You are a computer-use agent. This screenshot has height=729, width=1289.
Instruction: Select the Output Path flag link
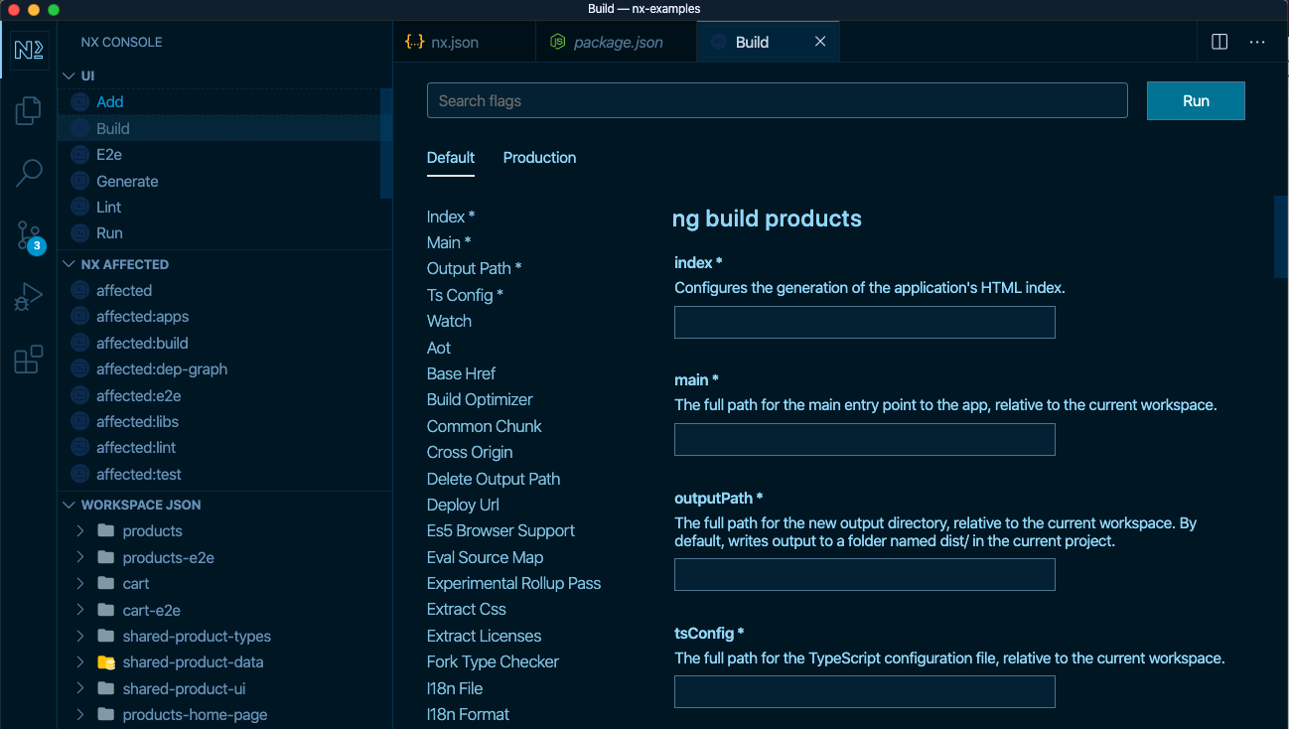coord(474,268)
